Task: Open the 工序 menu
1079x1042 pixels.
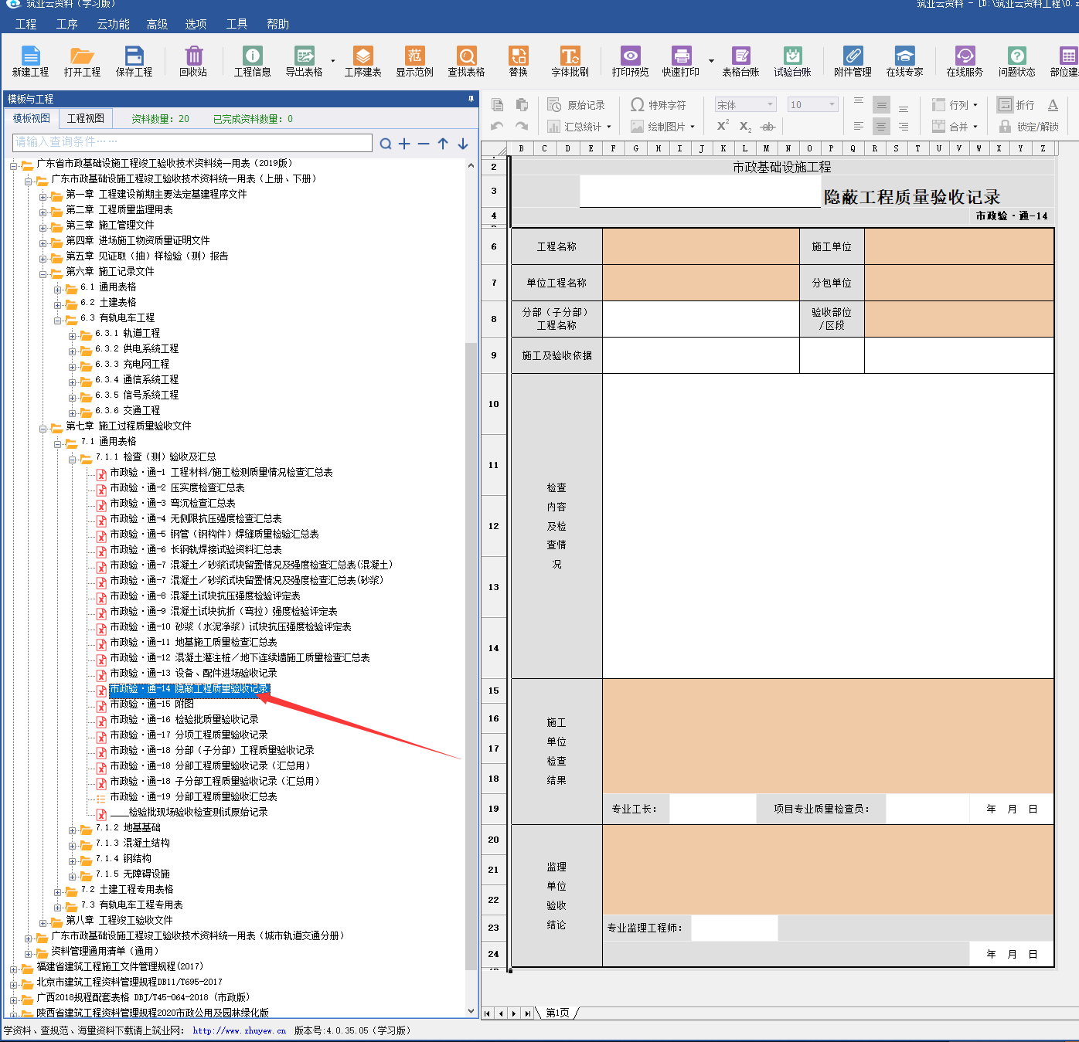Action: click(67, 24)
